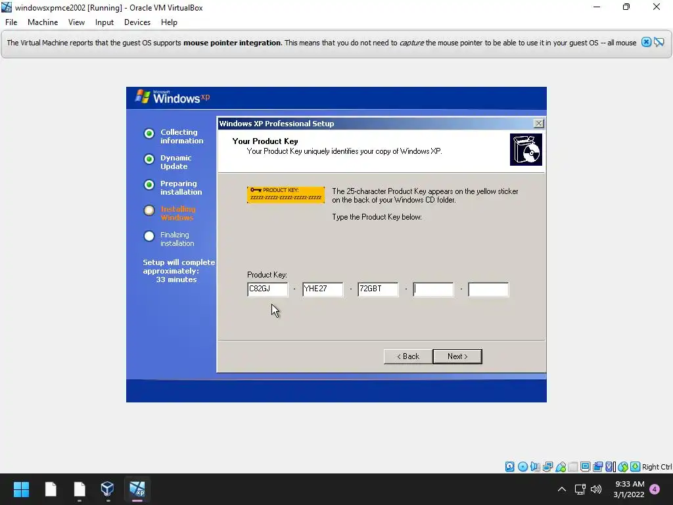Image resolution: width=673 pixels, height=505 pixels.
Task: Click the display status icon
Action: click(x=585, y=466)
